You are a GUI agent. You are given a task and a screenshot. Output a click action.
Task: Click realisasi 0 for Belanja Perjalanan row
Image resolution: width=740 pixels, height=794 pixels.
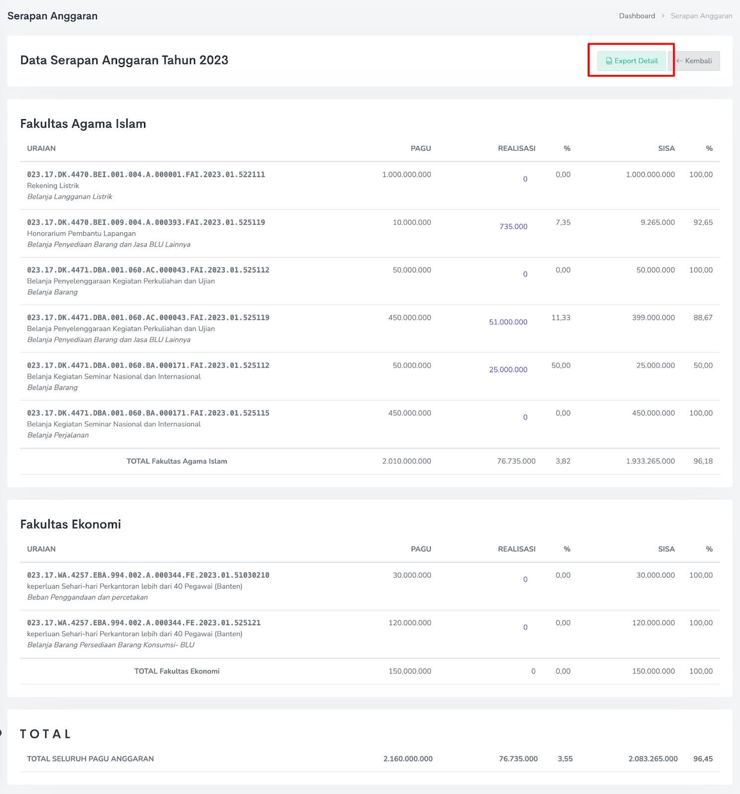click(x=525, y=417)
